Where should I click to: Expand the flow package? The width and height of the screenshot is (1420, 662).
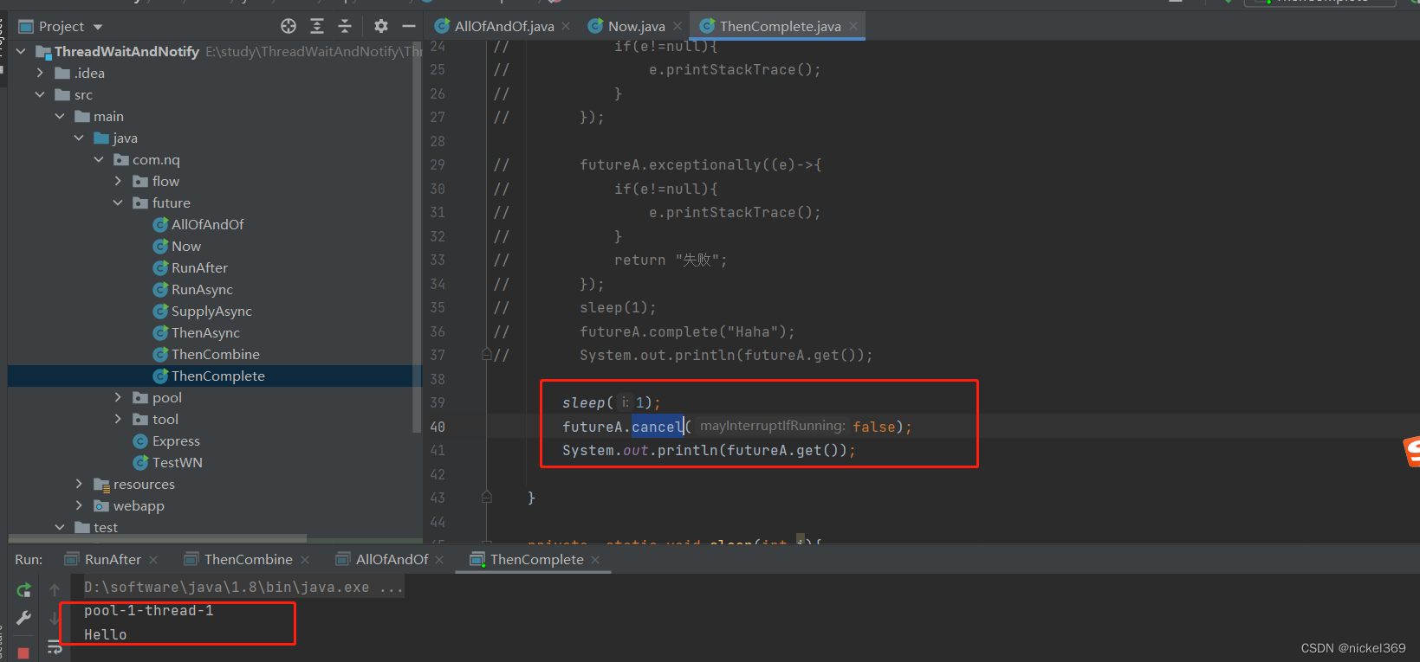[118, 182]
